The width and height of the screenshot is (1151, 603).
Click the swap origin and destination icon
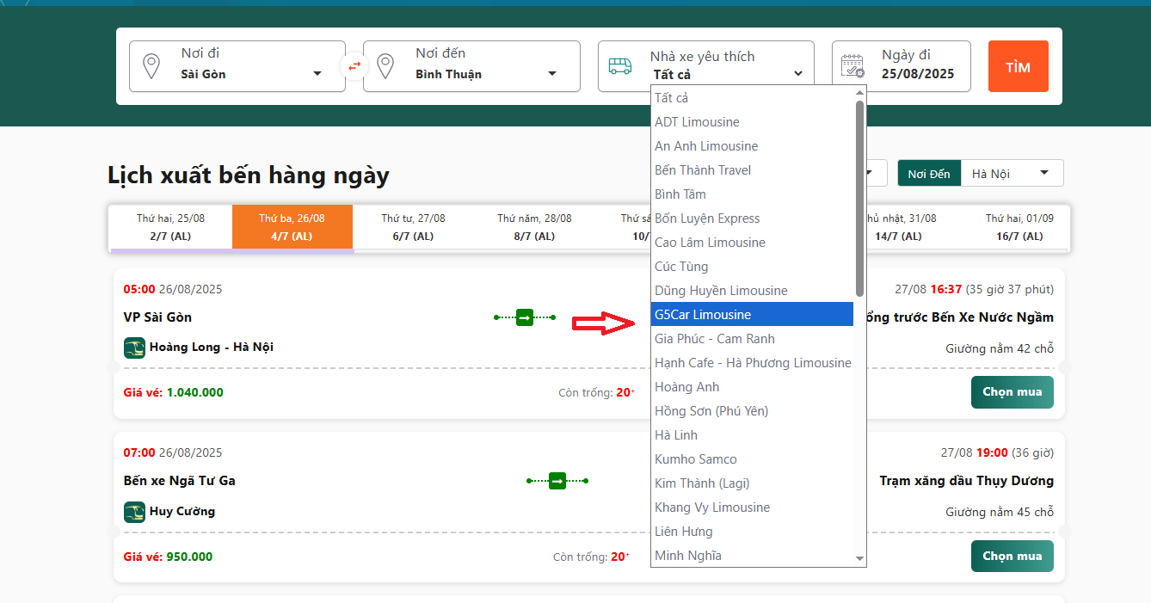pyautogui.click(x=354, y=66)
